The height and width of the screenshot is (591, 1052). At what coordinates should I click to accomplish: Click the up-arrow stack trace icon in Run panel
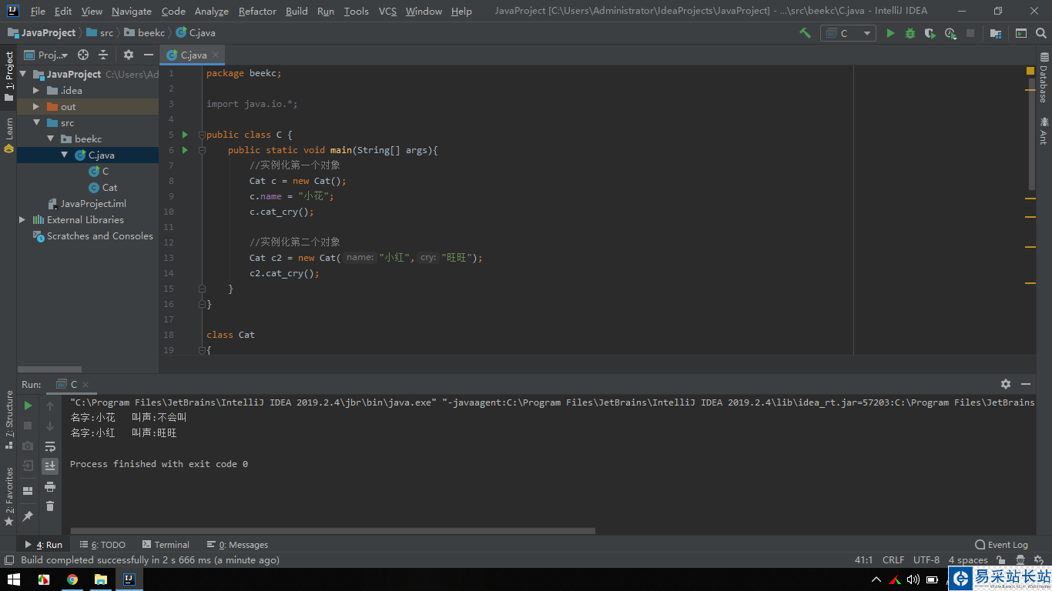[50, 406]
